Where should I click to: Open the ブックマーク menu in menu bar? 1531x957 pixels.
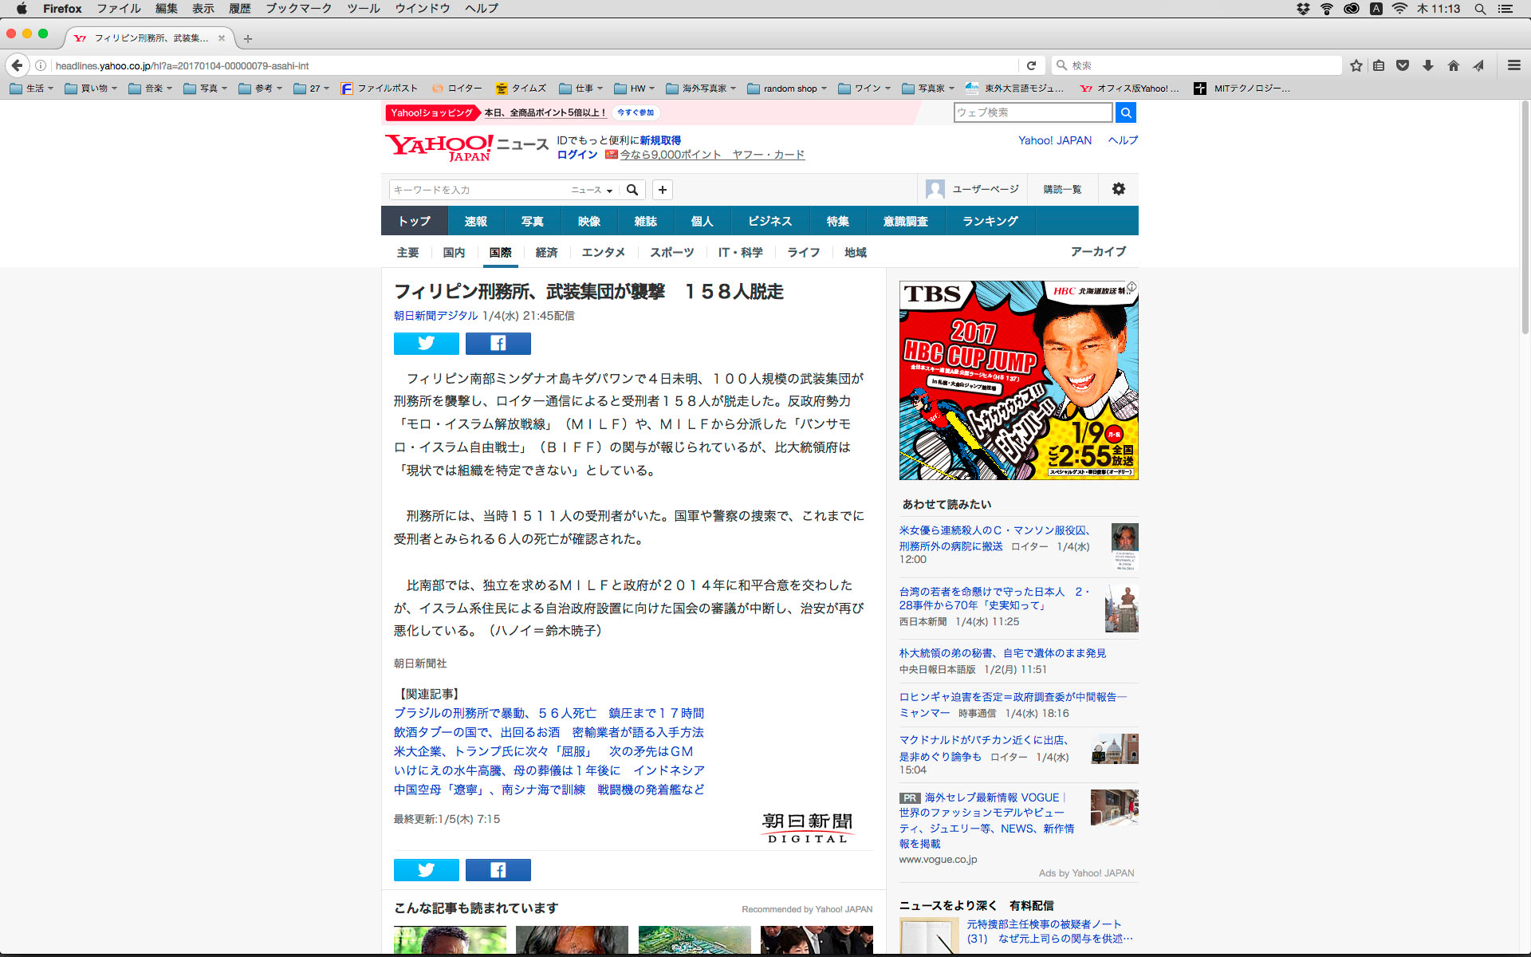coord(298,9)
